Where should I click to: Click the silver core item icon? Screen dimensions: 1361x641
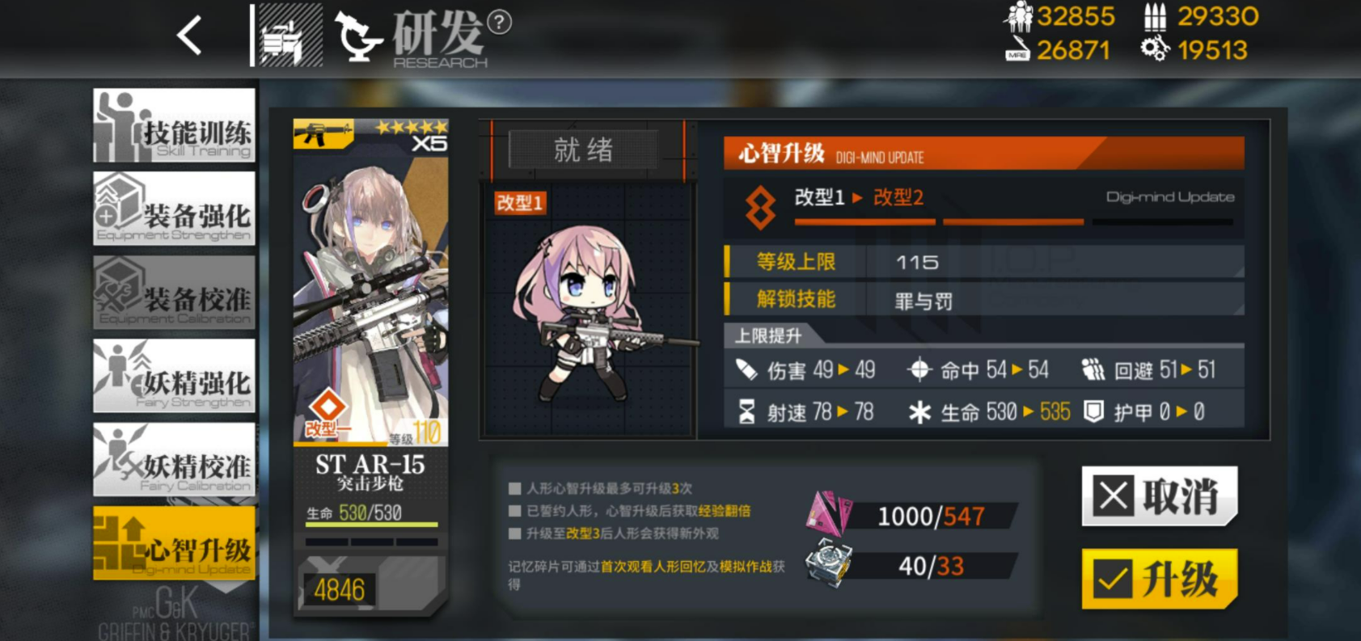[x=830, y=563]
